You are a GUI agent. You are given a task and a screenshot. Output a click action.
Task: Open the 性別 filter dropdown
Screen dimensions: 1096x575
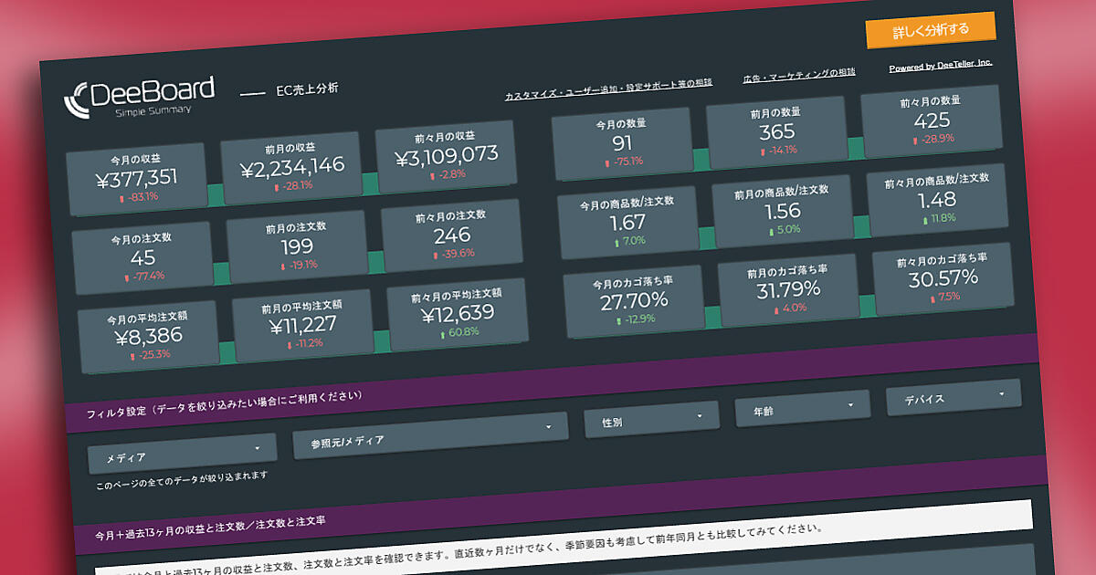click(652, 420)
